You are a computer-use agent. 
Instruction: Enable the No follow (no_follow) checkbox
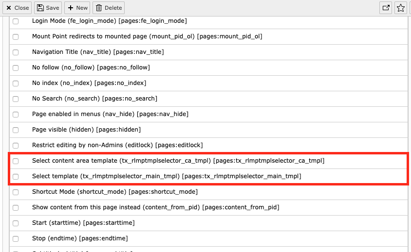[x=16, y=68]
